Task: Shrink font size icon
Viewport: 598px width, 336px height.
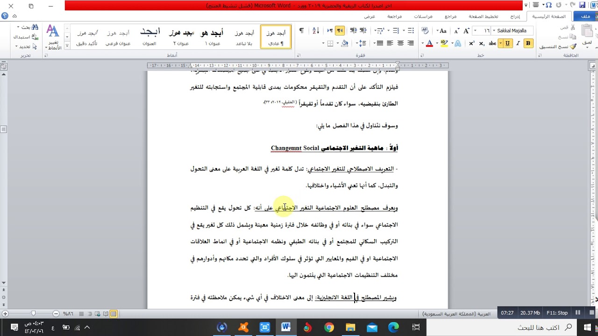Action: pyautogui.click(x=456, y=30)
